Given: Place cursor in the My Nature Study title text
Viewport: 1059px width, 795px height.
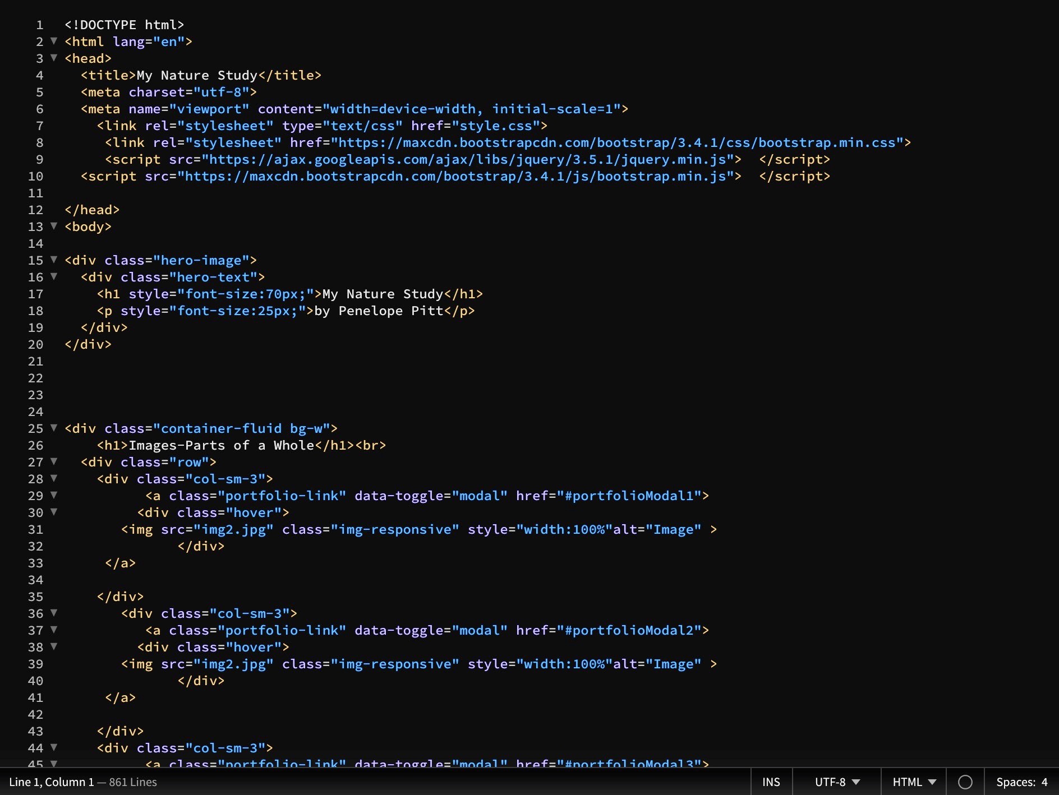Looking at the screenshot, I should (196, 75).
